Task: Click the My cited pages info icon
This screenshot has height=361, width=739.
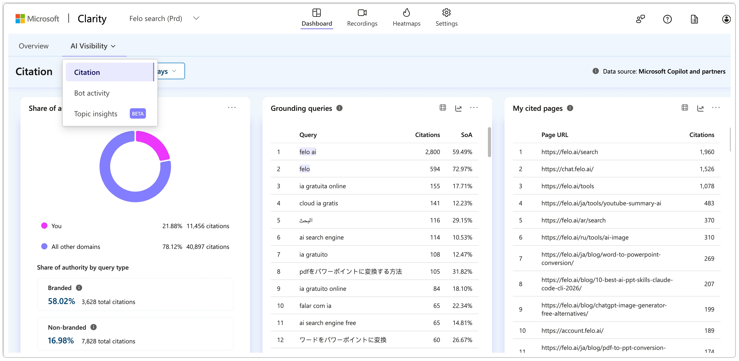Action: click(570, 108)
